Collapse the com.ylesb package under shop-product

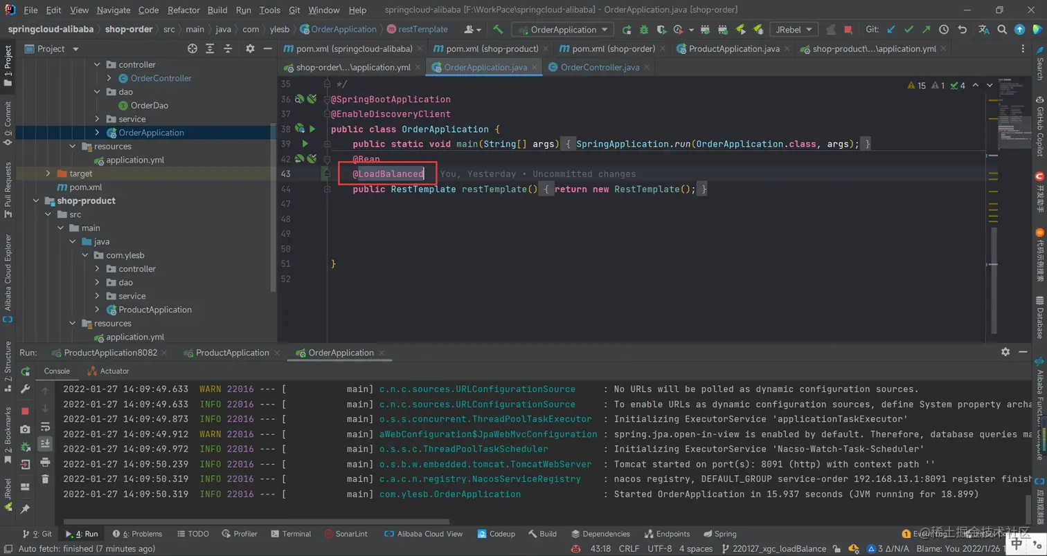[x=84, y=255]
